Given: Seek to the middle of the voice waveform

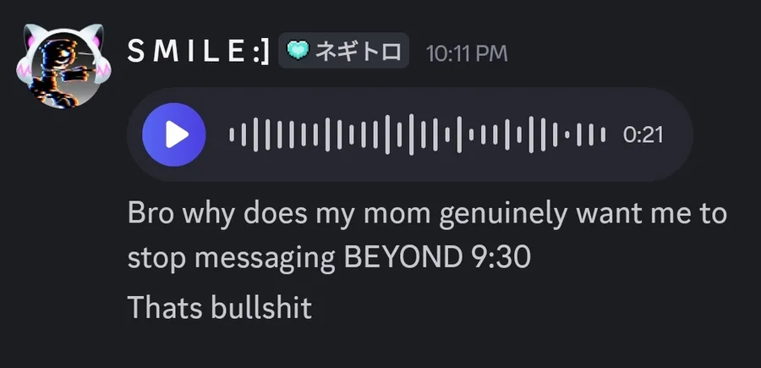Looking at the screenshot, I should tap(418, 135).
